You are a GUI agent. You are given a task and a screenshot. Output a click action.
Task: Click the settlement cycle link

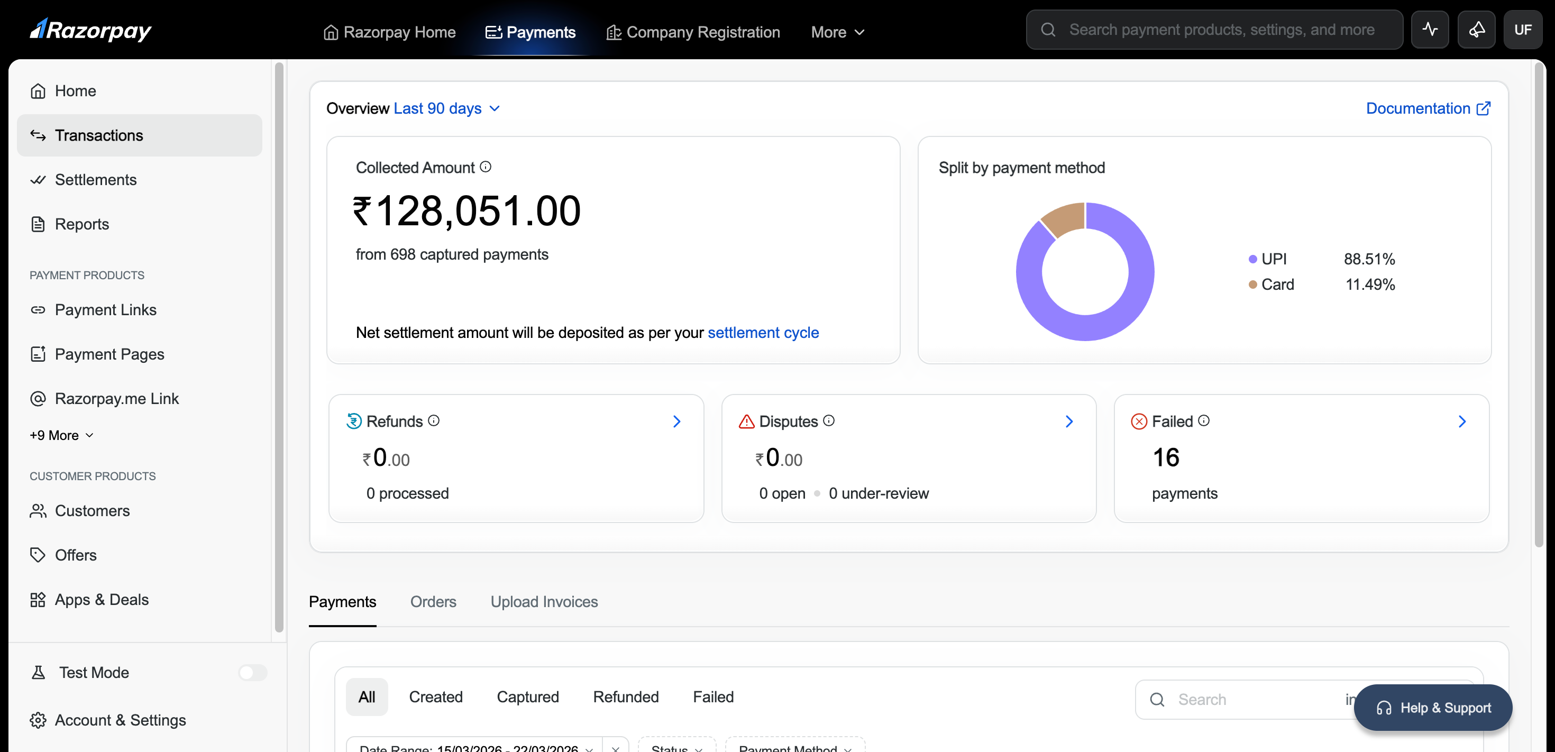[764, 333]
